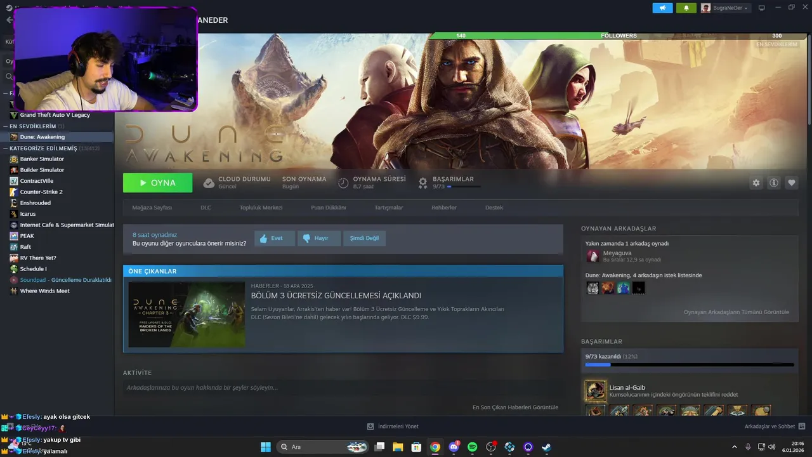This screenshot has height=457, width=812.
Task: Click the activity comment input field
Action: click(x=343, y=387)
